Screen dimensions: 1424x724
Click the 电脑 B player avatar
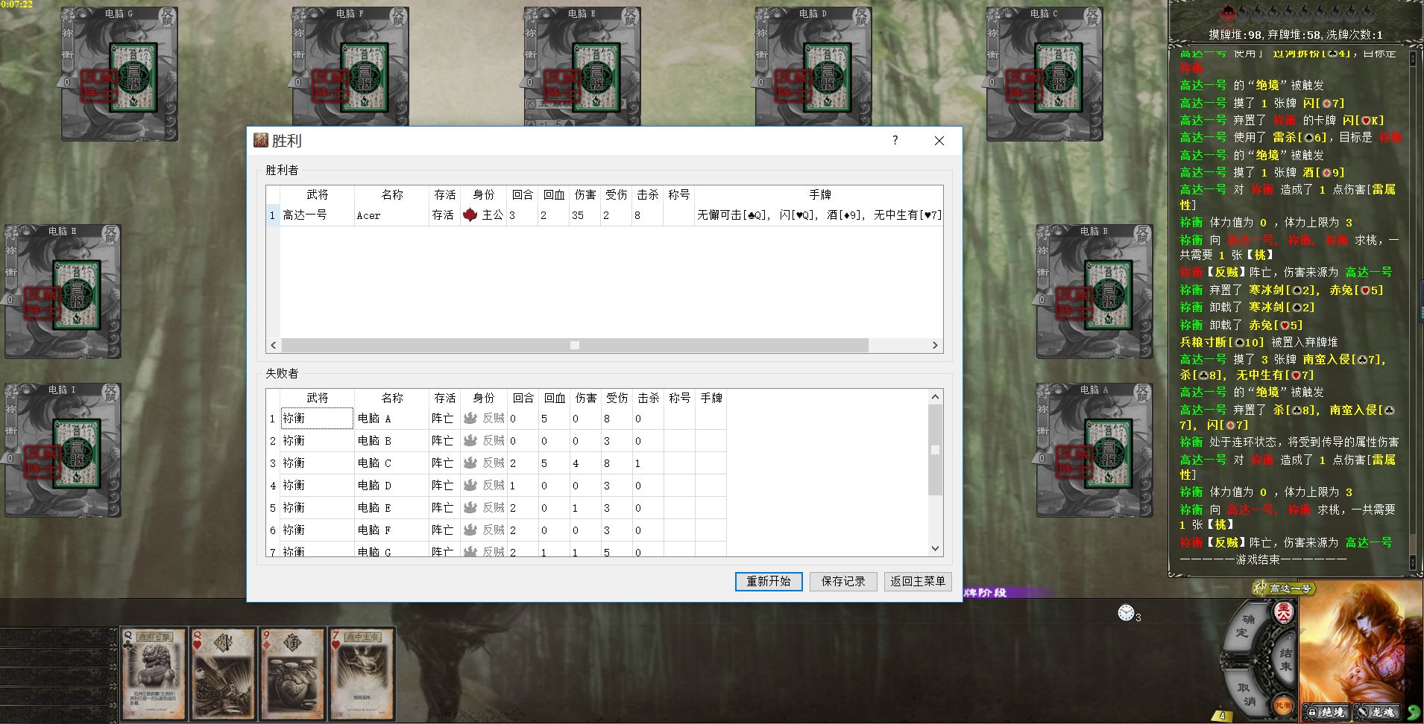point(1094,291)
